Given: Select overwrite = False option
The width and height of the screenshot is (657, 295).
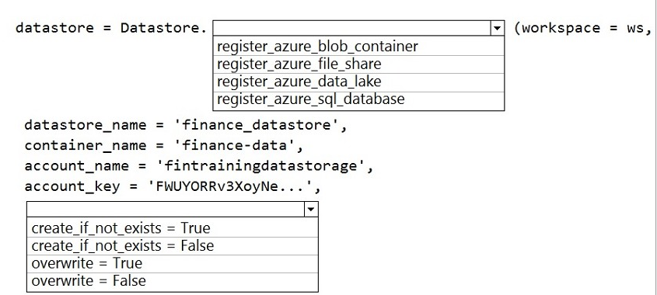Looking at the screenshot, I should (172, 281).
